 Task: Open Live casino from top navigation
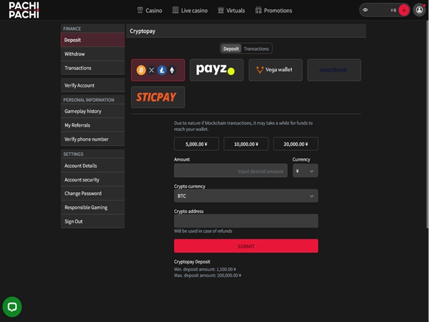(x=189, y=11)
